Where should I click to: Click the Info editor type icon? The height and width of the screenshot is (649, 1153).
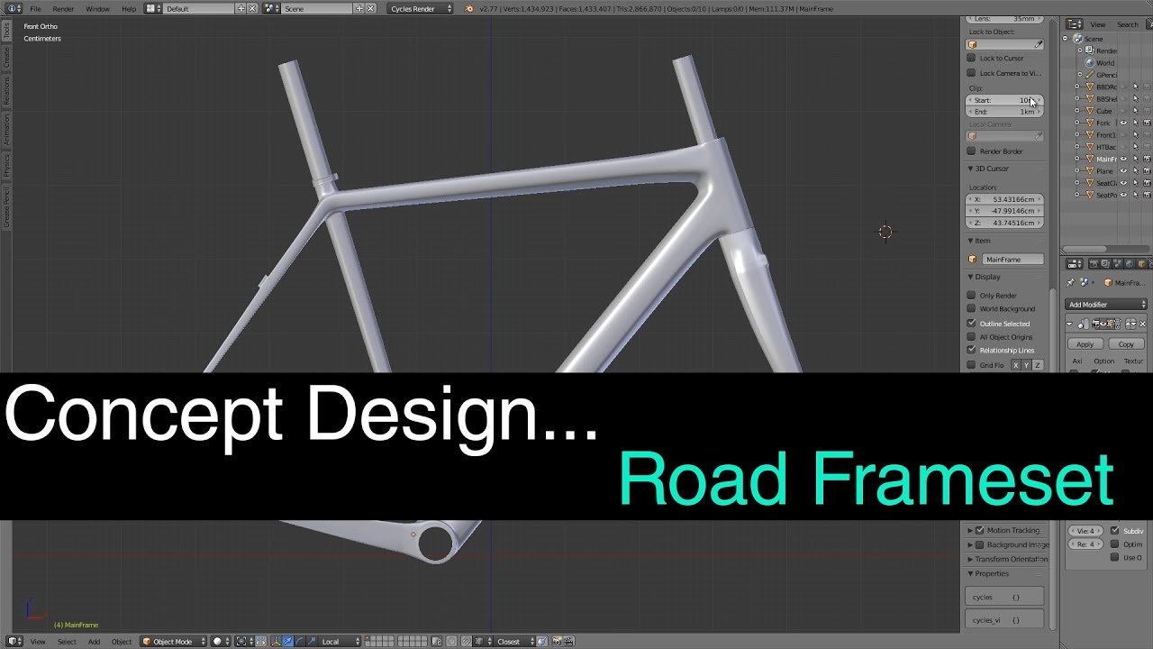coord(14,8)
